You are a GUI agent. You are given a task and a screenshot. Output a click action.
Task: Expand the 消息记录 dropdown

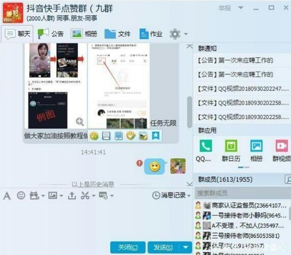click(189, 196)
